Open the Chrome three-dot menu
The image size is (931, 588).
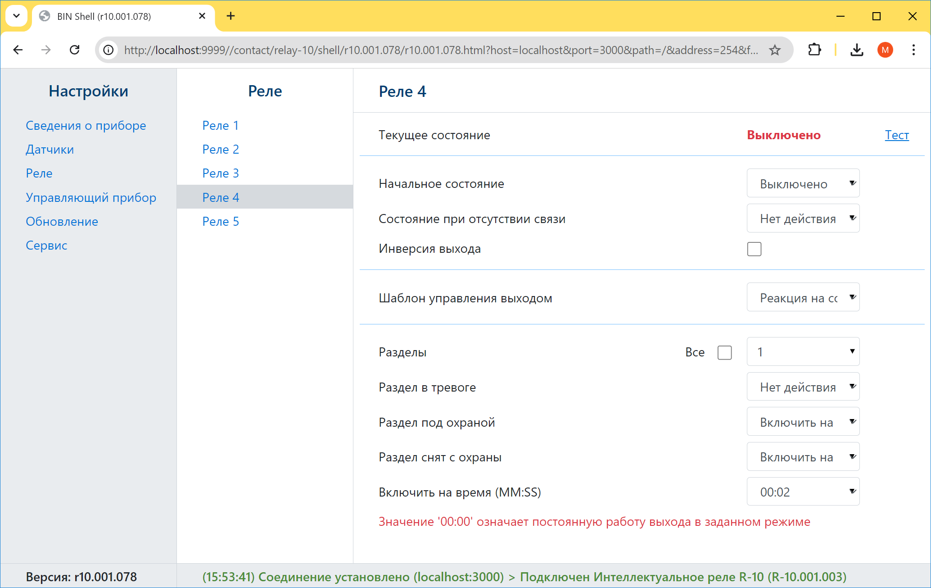[x=913, y=50]
